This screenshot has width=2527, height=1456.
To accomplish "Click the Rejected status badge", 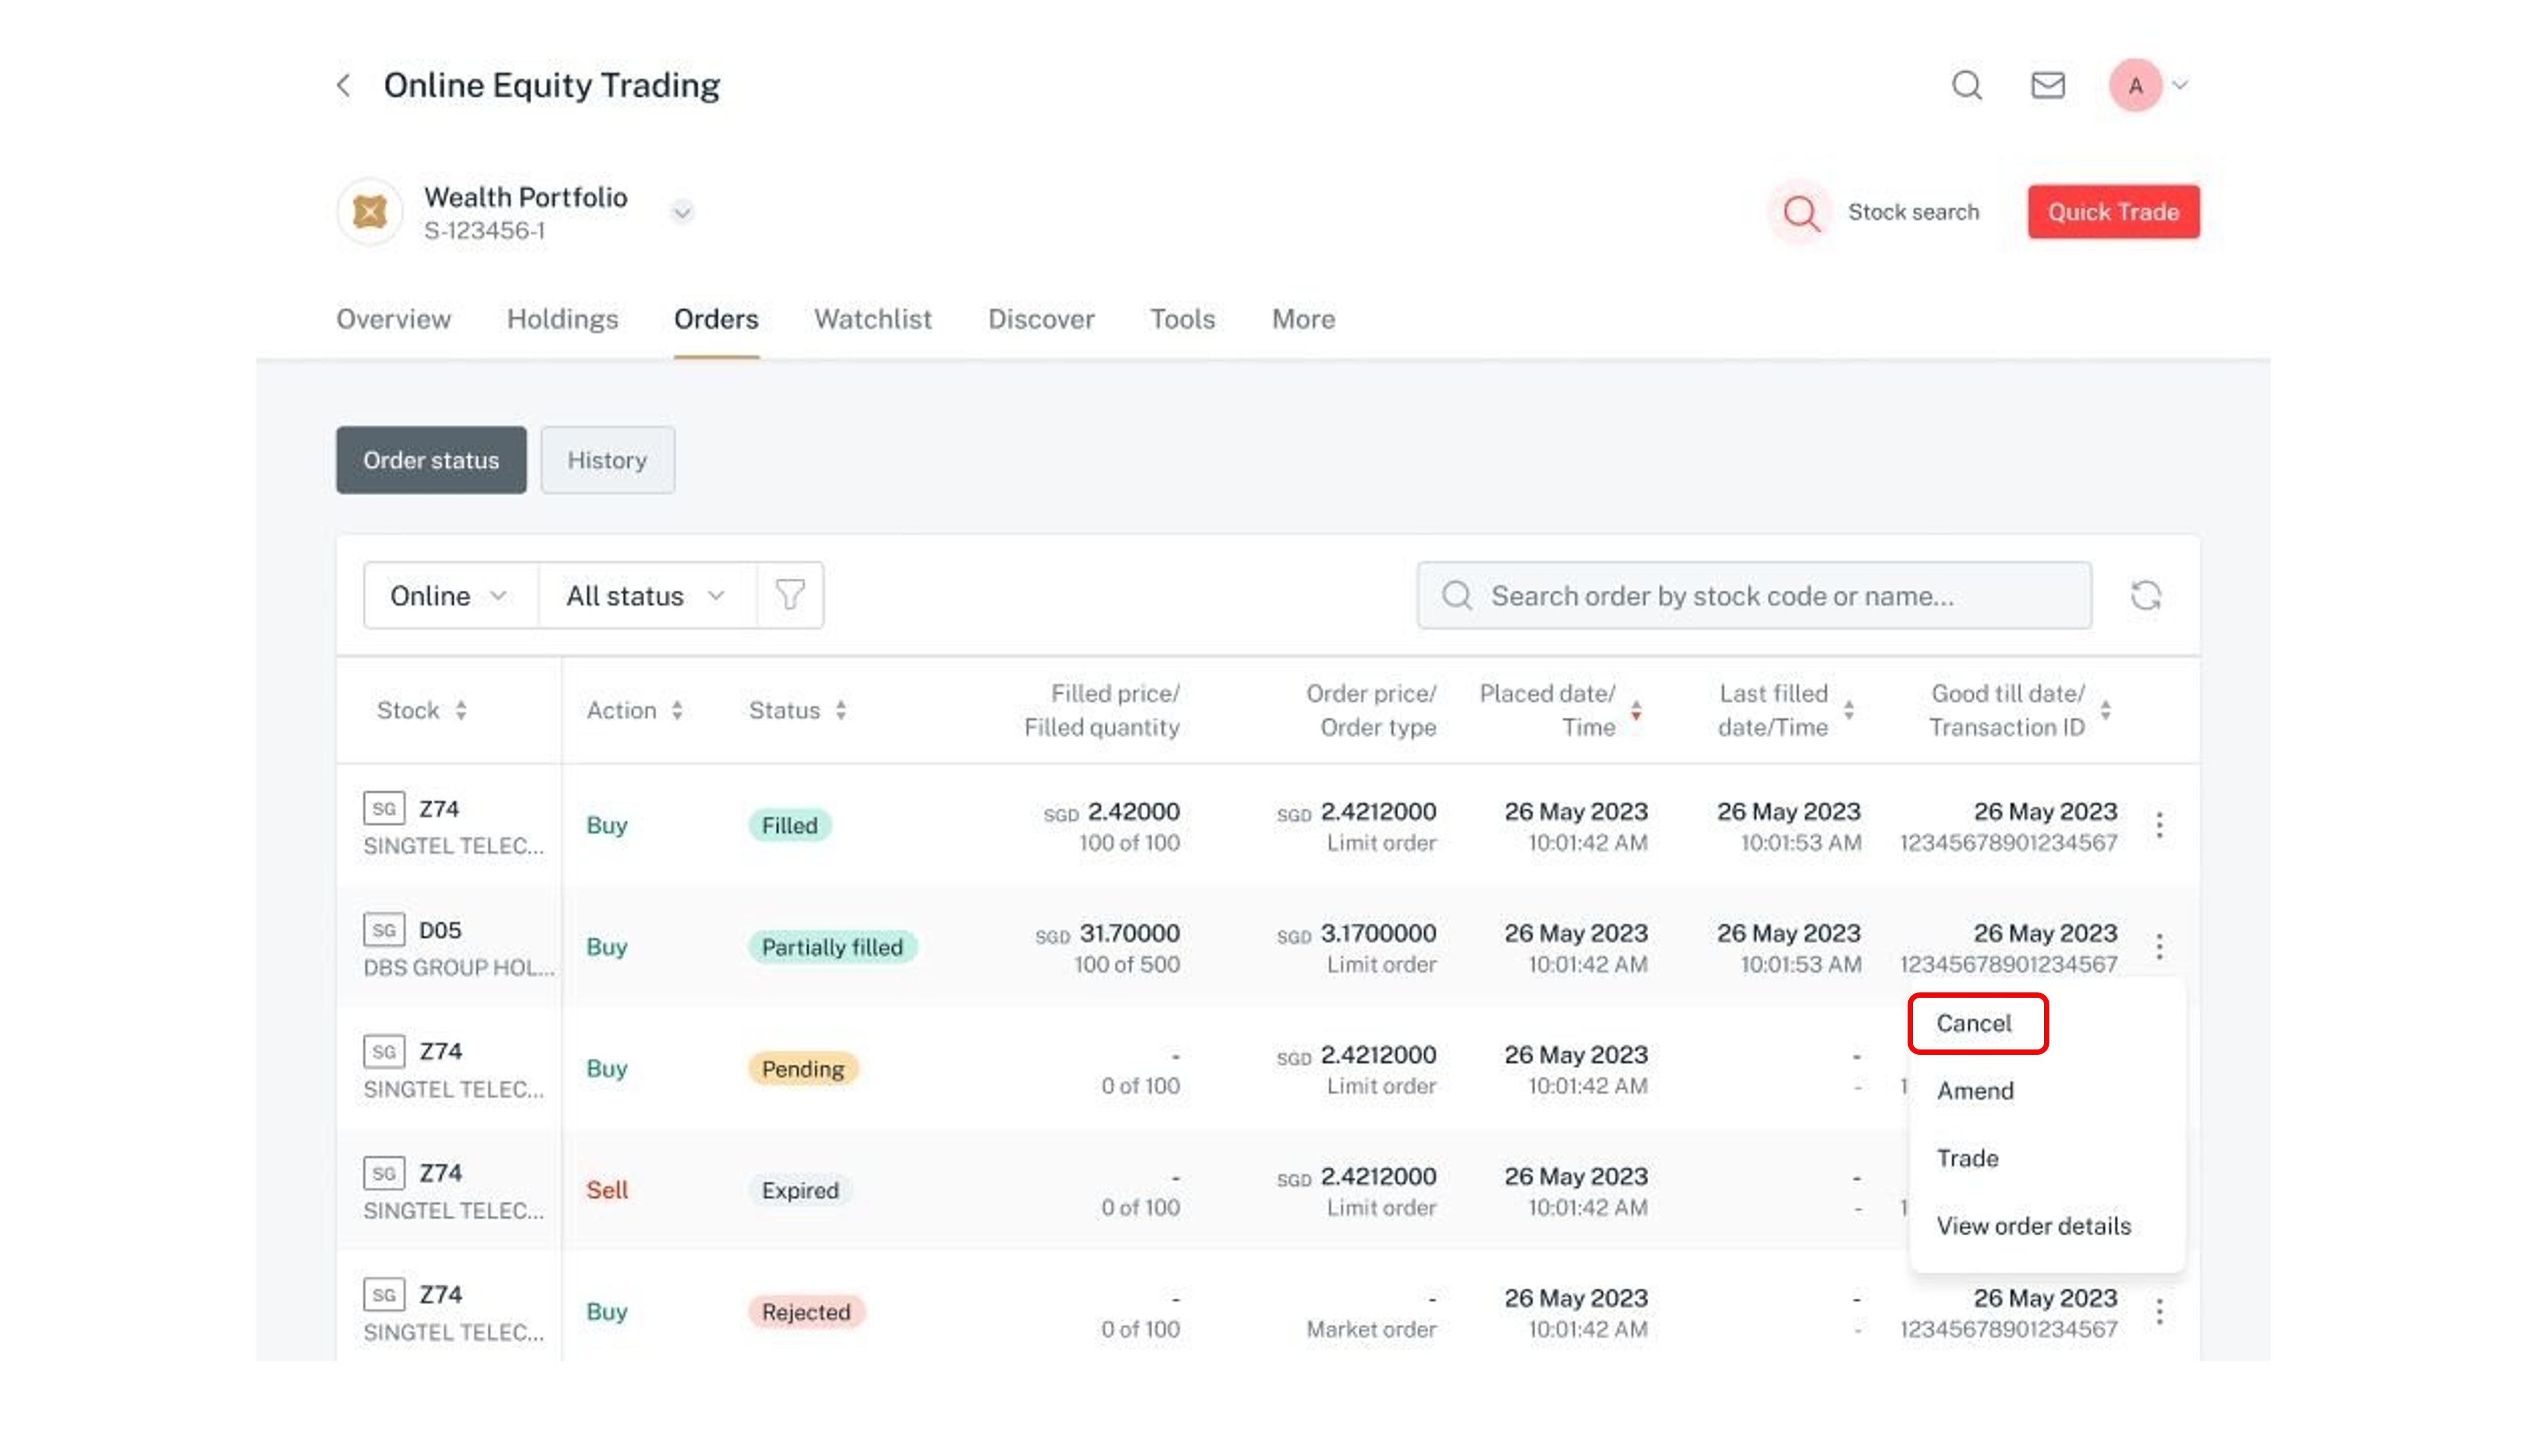I will (x=806, y=1312).
